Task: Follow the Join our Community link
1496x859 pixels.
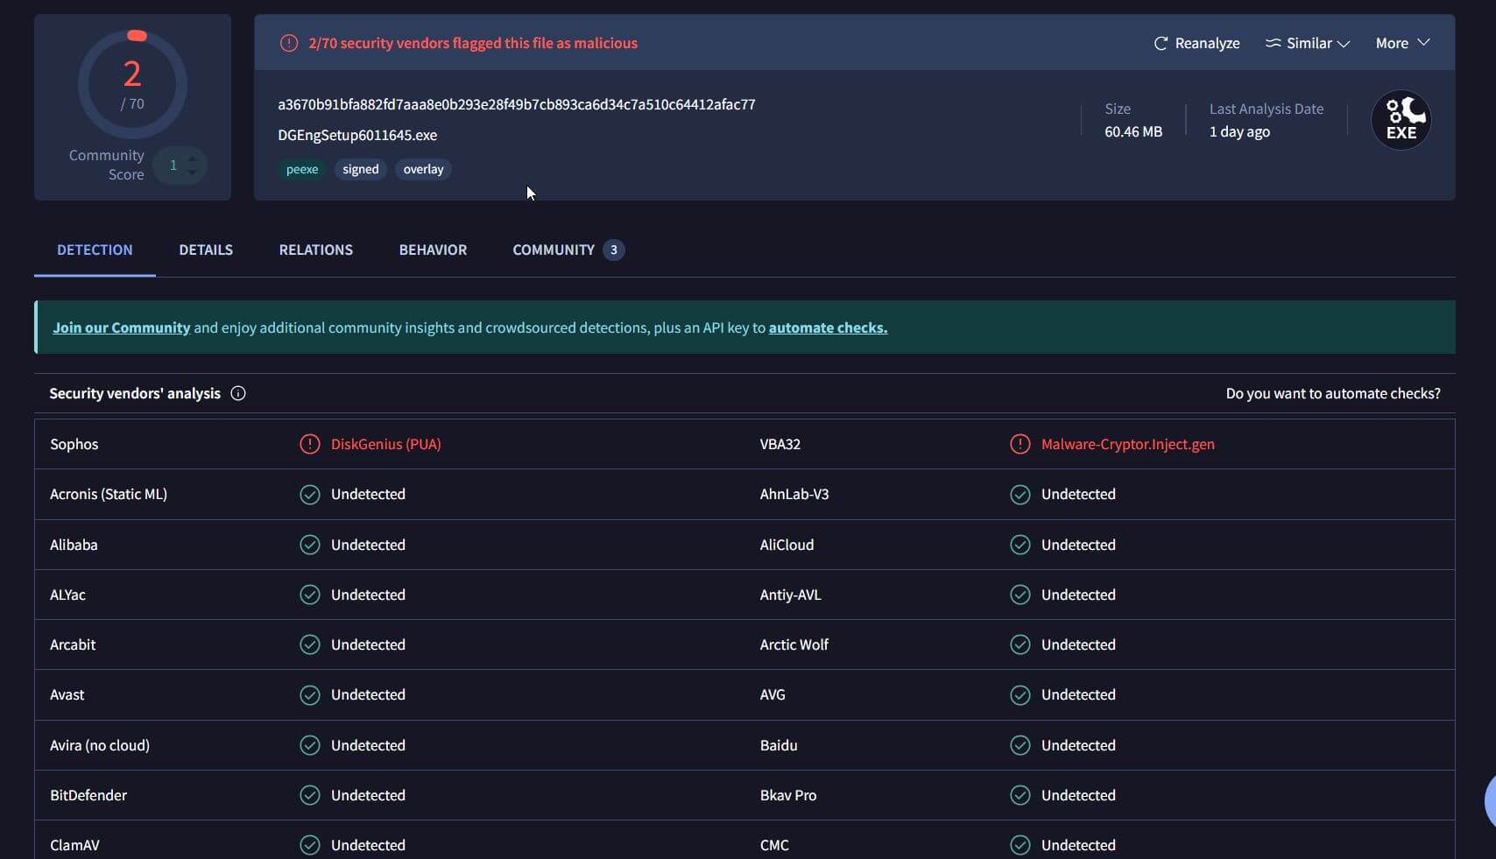Action: pos(121,327)
